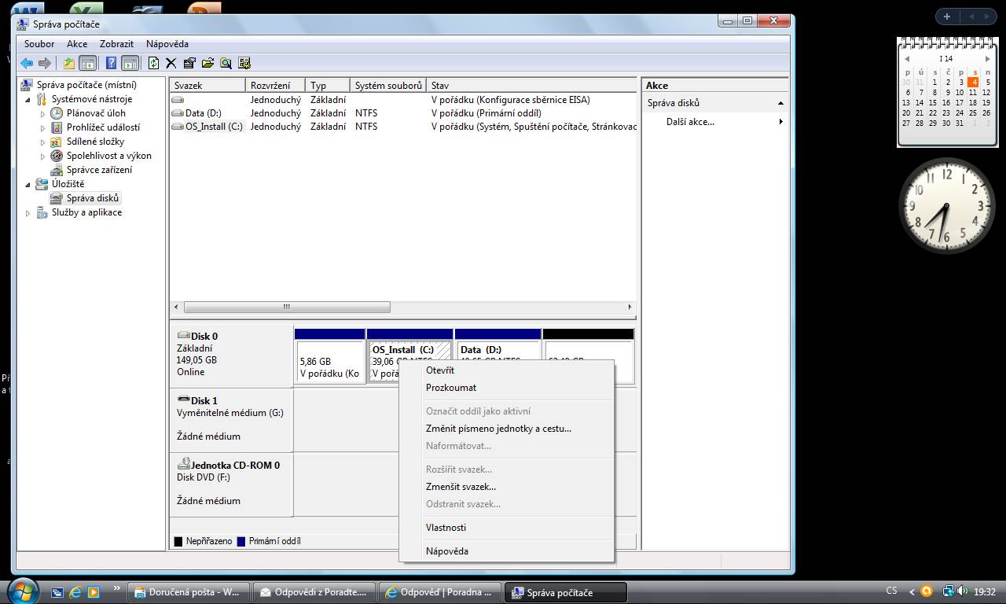Collapse the Úložiště node arrow
The width and height of the screenshot is (1006, 604).
[29, 184]
